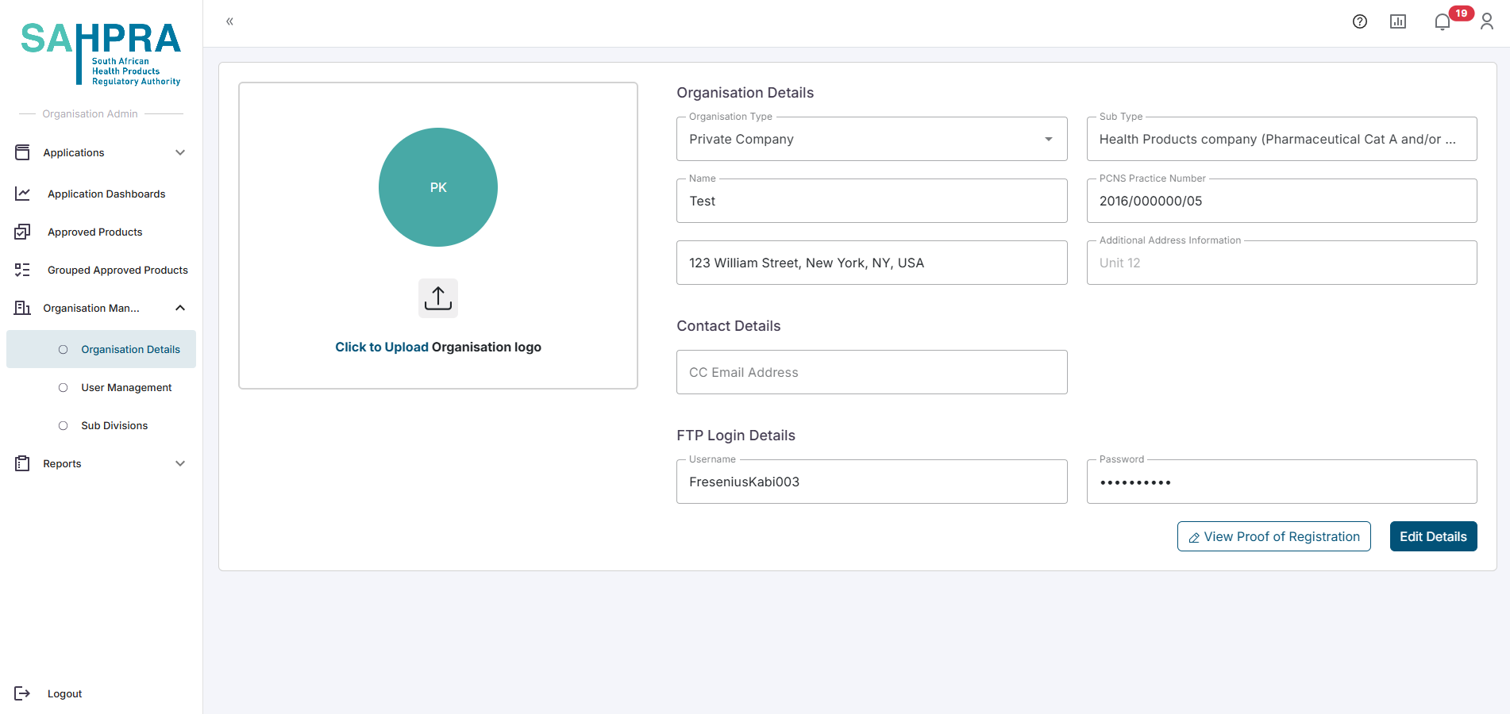Expand the Reports menu chevron
Image resolution: width=1510 pixels, height=714 pixels.
180,463
